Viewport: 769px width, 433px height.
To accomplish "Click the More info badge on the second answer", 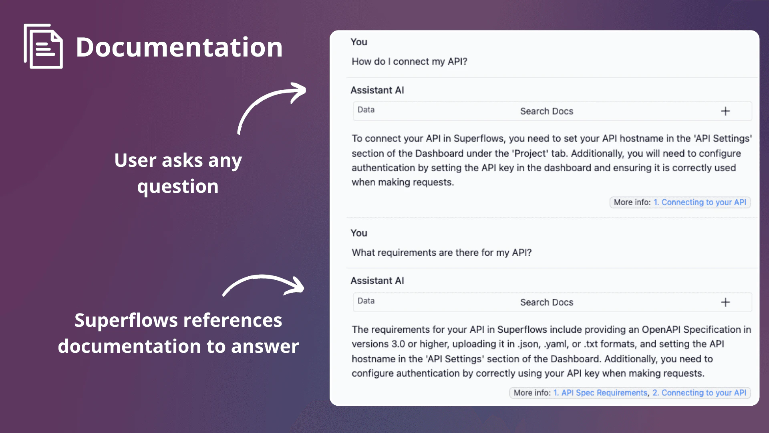I will tap(532, 393).
